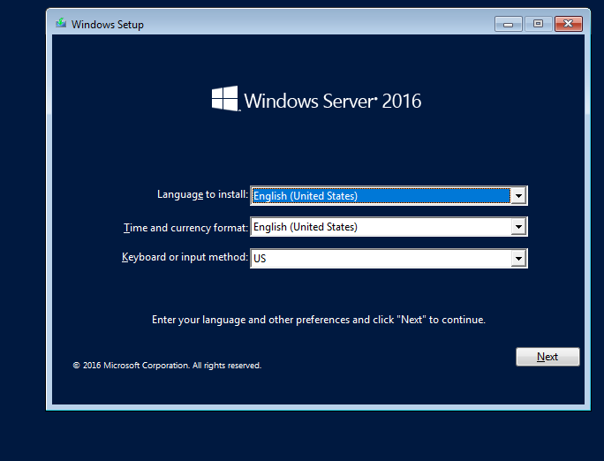Close the Windows Setup window
The width and height of the screenshot is (604, 461).
pyautogui.click(x=568, y=24)
